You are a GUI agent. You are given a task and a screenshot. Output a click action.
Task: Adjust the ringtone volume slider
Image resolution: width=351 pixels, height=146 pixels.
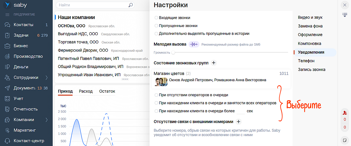pyautogui.click(x=173, y=52)
